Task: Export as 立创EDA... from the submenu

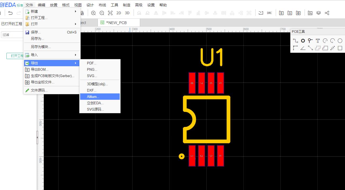Action: [100, 103]
